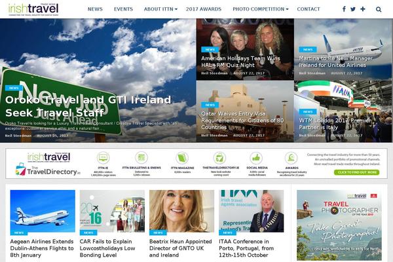Click the 2016 annual report thumbnail
Image resolution: width=393 pixels, height=262 pixels.
(112, 211)
